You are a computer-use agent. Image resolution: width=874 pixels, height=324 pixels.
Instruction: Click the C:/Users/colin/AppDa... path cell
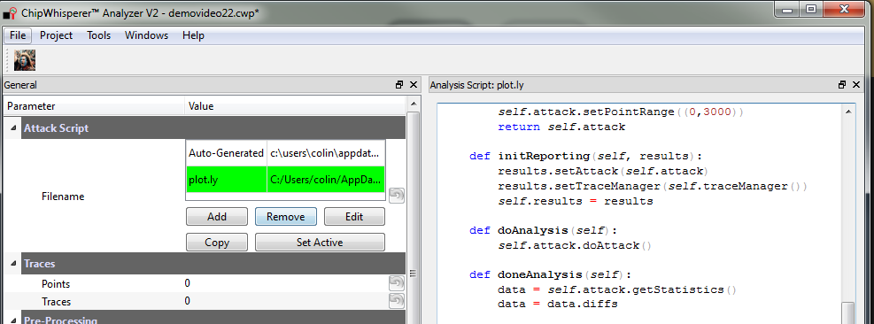[x=326, y=180]
